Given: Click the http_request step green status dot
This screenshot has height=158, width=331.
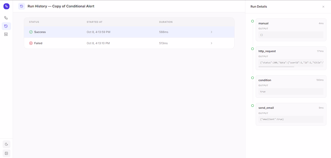Looking at the screenshot, I should pyautogui.click(x=252, y=49).
